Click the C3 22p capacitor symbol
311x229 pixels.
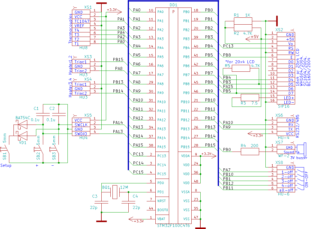101,202
